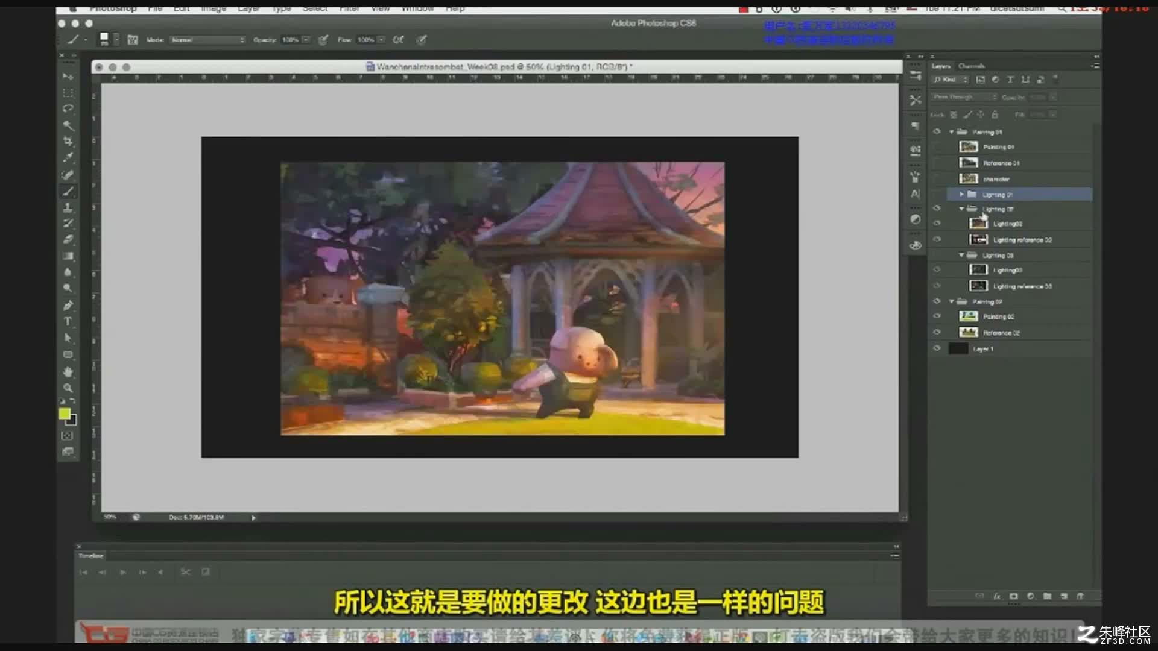The image size is (1158, 651).
Task: Select the Brush tool in toolbox
Action: tap(68, 191)
